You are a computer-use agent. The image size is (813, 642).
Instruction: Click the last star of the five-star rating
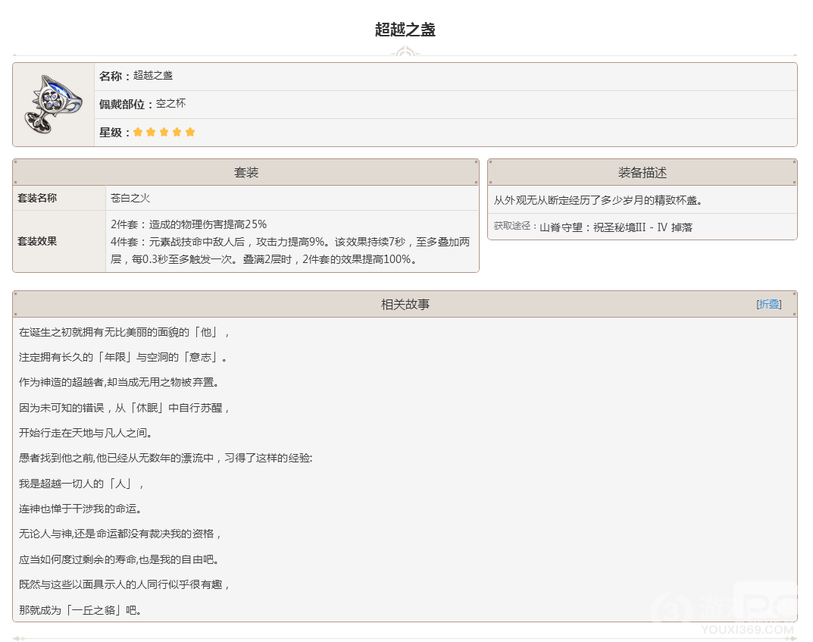coord(189,131)
